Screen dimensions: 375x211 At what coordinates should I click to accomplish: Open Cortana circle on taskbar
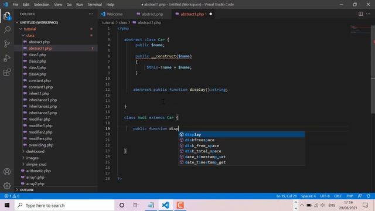tap(122, 205)
